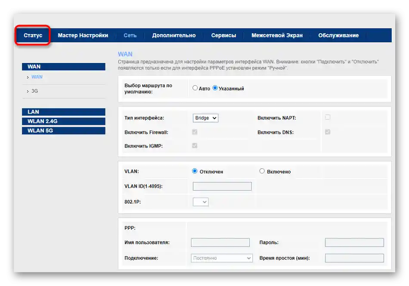Screen dimensions: 409x286
Task: Click the Тип интерфейса label
Action: coord(144,118)
